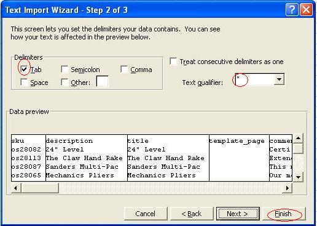Click the data preview scroll up arrow
Screen dimensions: 317x226
[x=298, y=138]
